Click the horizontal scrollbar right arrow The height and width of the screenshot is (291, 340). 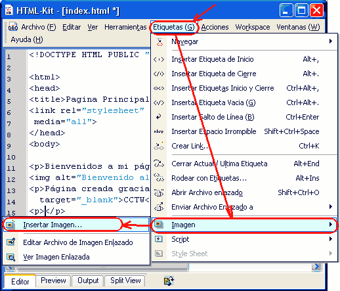[x=316, y=267]
